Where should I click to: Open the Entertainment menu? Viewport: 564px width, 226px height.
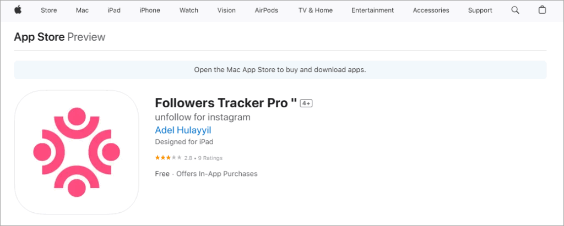tap(373, 10)
